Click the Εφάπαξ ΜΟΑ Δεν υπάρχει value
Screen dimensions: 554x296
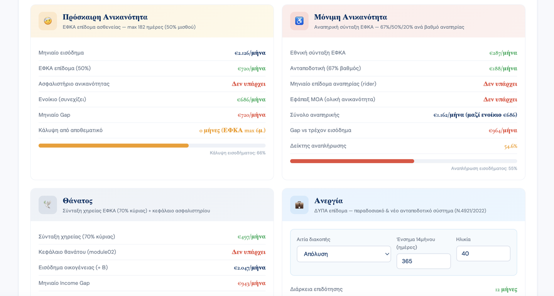500,100
